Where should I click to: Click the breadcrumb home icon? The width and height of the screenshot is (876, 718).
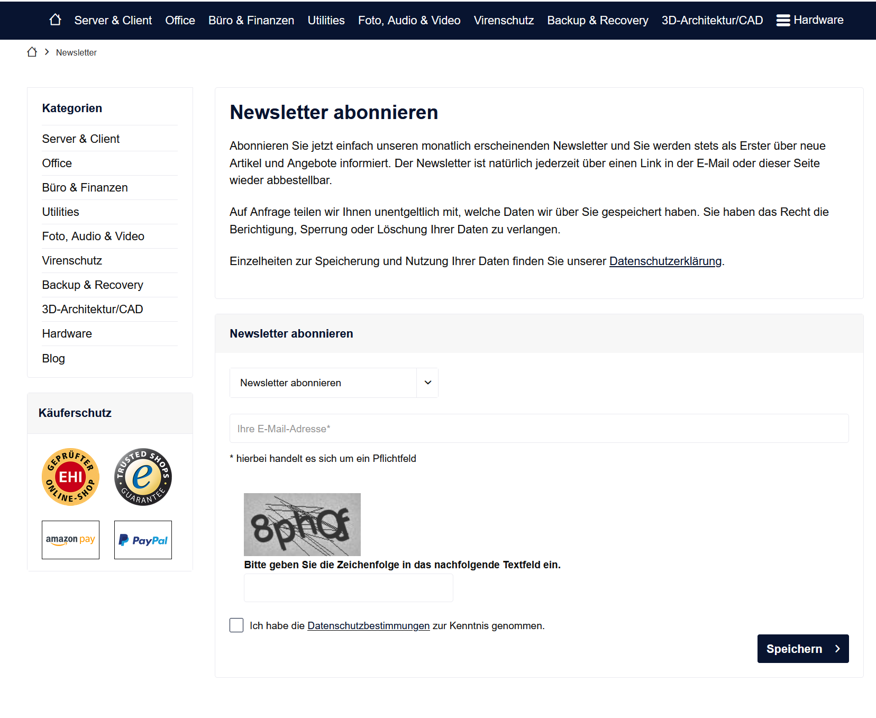pos(32,52)
